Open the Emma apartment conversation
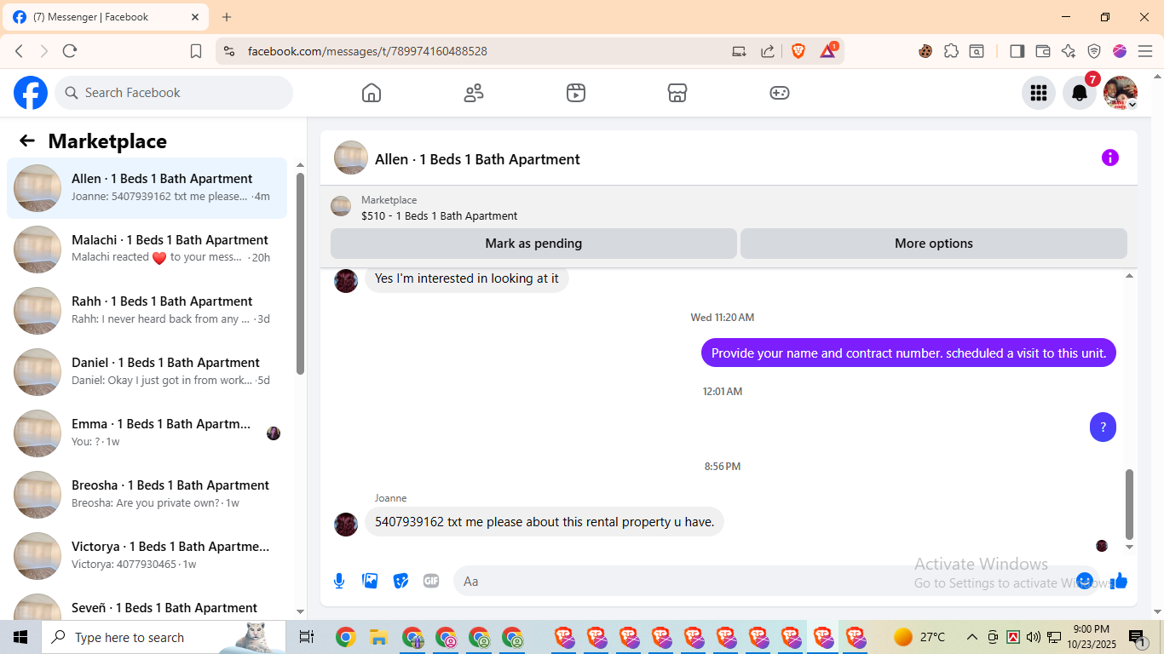Viewport: 1164px width, 654px height. click(x=147, y=433)
